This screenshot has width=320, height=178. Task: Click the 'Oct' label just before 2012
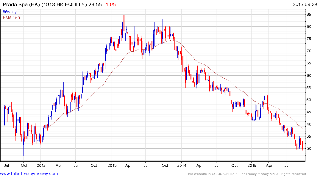click(24, 165)
